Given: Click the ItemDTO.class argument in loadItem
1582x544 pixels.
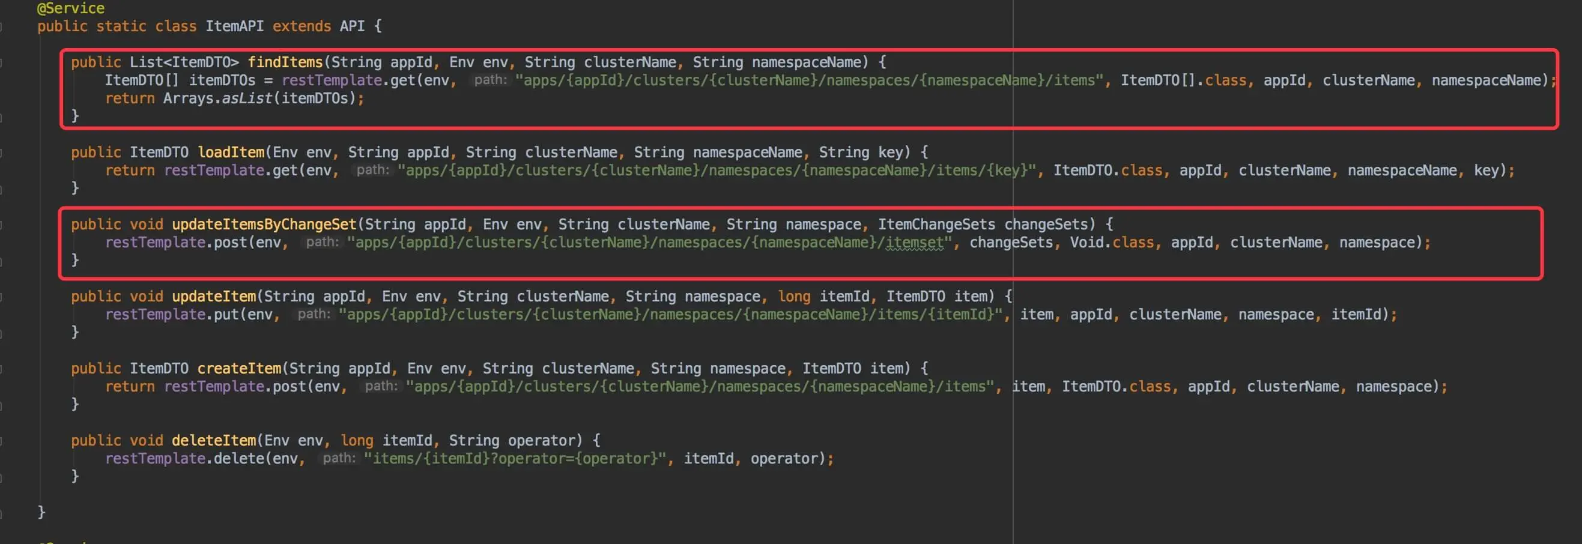Looking at the screenshot, I should click(x=1108, y=171).
